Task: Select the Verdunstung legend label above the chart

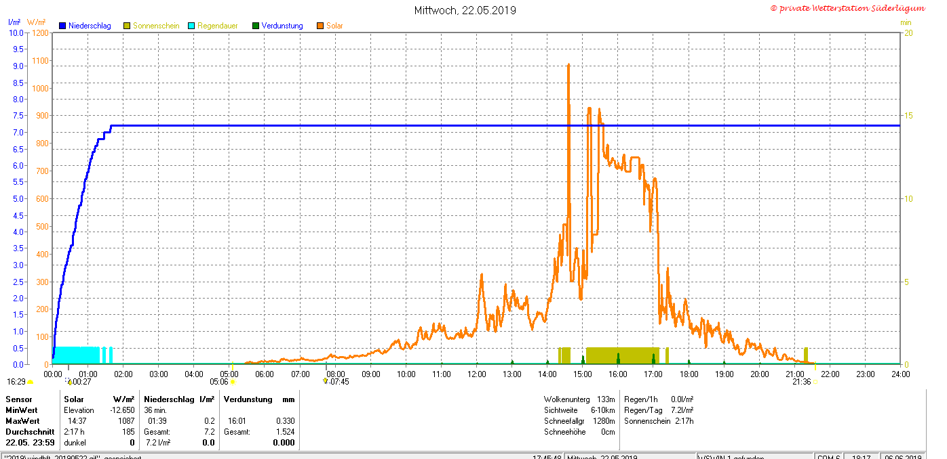Action: 282,26
